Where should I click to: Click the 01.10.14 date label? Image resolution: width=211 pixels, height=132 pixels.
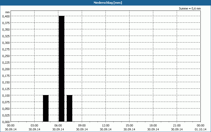200,129
